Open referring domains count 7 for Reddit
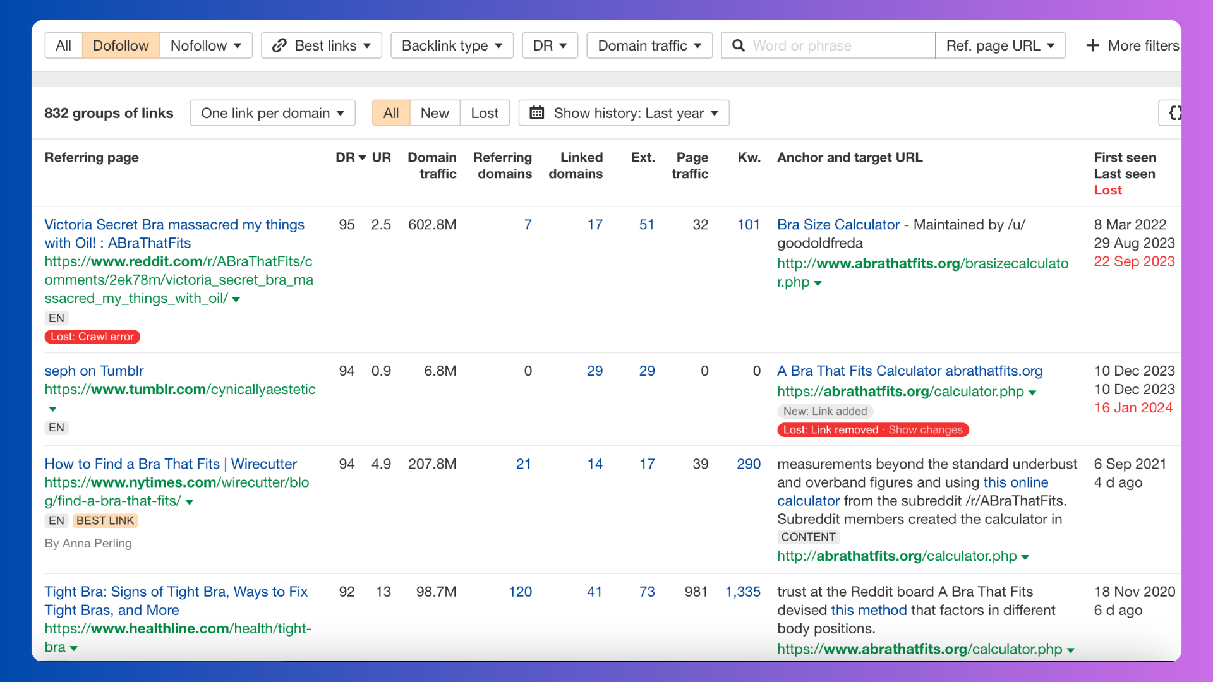Viewport: 1213px width, 682px height. point(528,225)
